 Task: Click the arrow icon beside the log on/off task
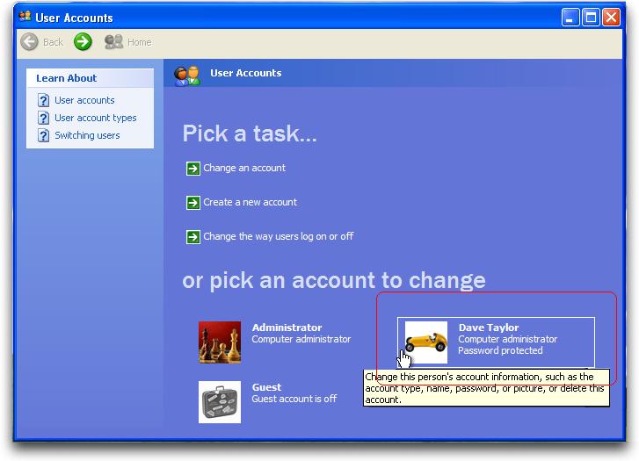[x=192, y=237]
